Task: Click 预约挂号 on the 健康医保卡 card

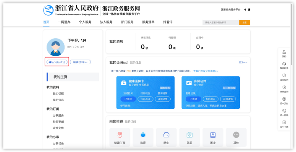Action: [x=128, y=93]
